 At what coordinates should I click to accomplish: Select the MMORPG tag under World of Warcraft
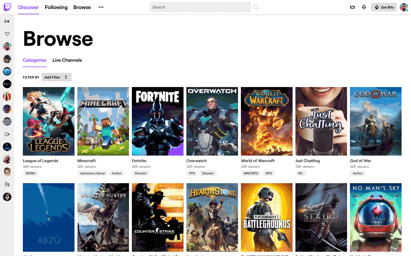pos(251,173)
